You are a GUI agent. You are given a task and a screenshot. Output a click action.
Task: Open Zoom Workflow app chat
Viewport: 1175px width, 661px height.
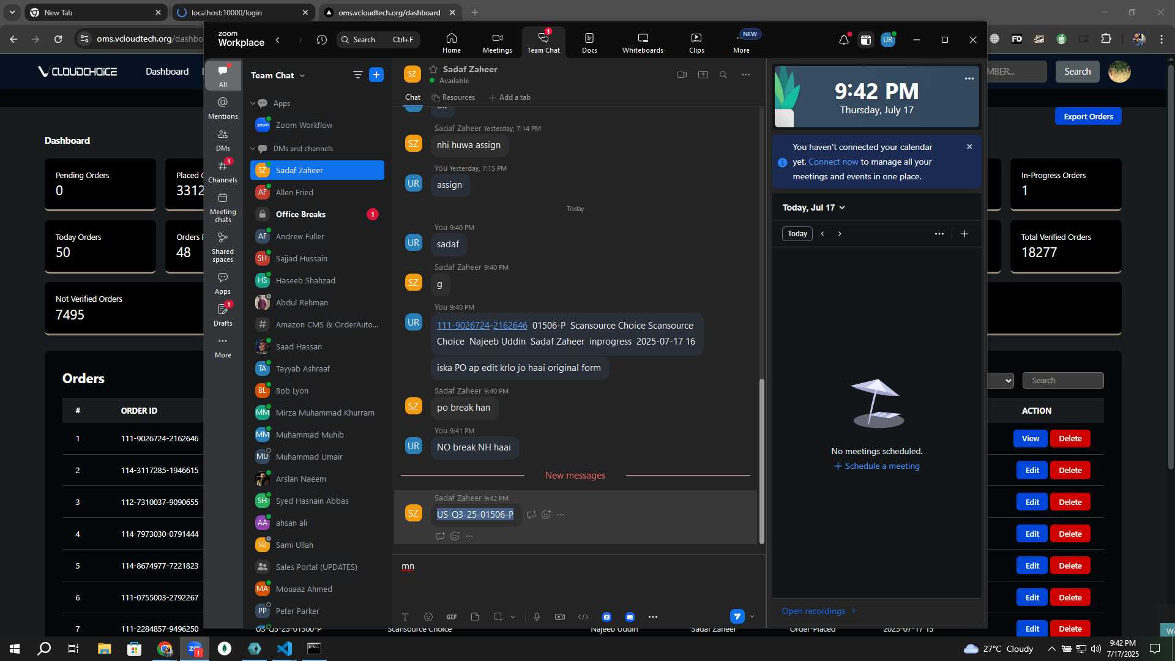(317, 125)
